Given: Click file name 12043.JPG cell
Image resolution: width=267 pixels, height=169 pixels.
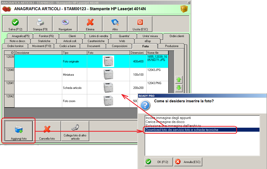Looking at the screenshot, I should pyautogui.click(x=157, y=74).
